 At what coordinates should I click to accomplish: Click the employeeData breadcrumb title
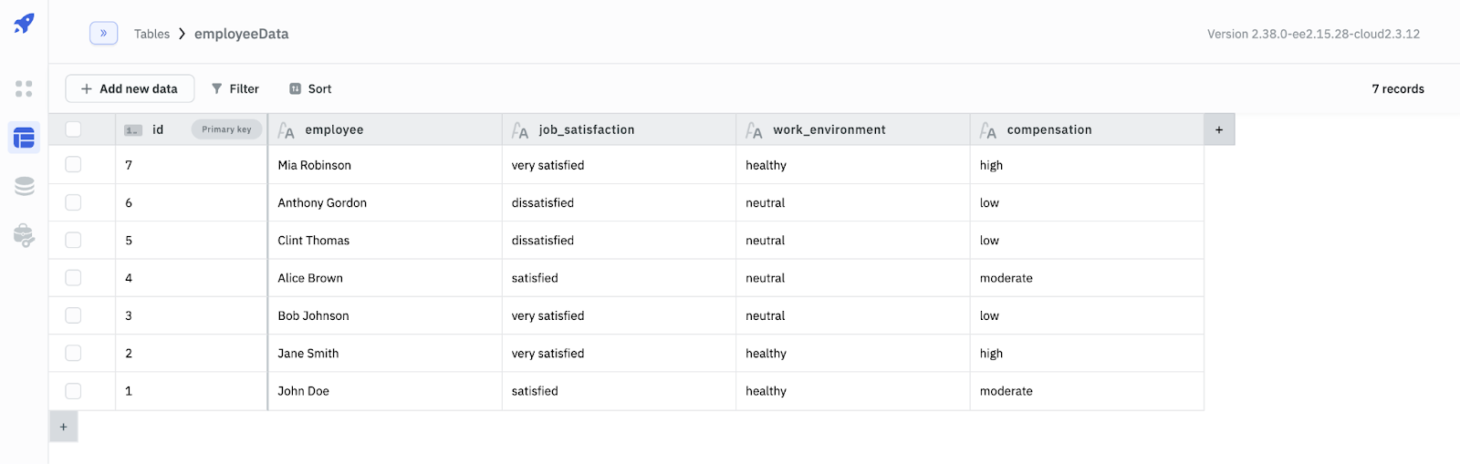pyautogui.click(x=241, y=34)
